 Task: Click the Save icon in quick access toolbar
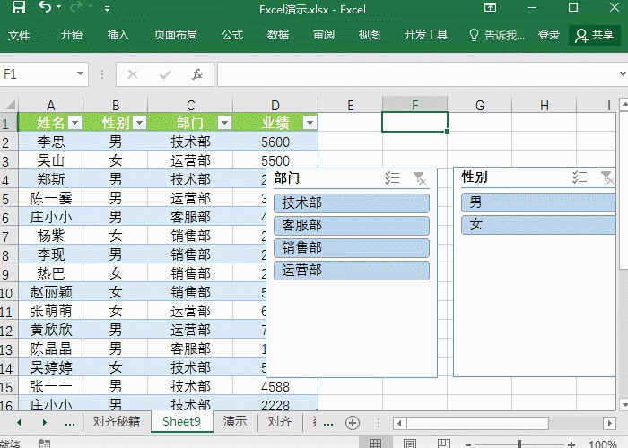[x=18, y=8]
